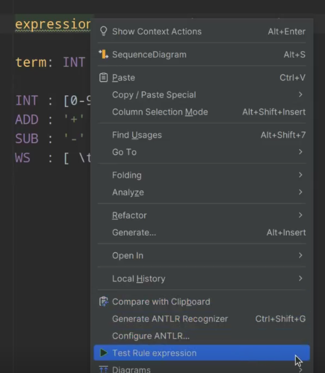Click the WS token in the grammar

[23, 158]
